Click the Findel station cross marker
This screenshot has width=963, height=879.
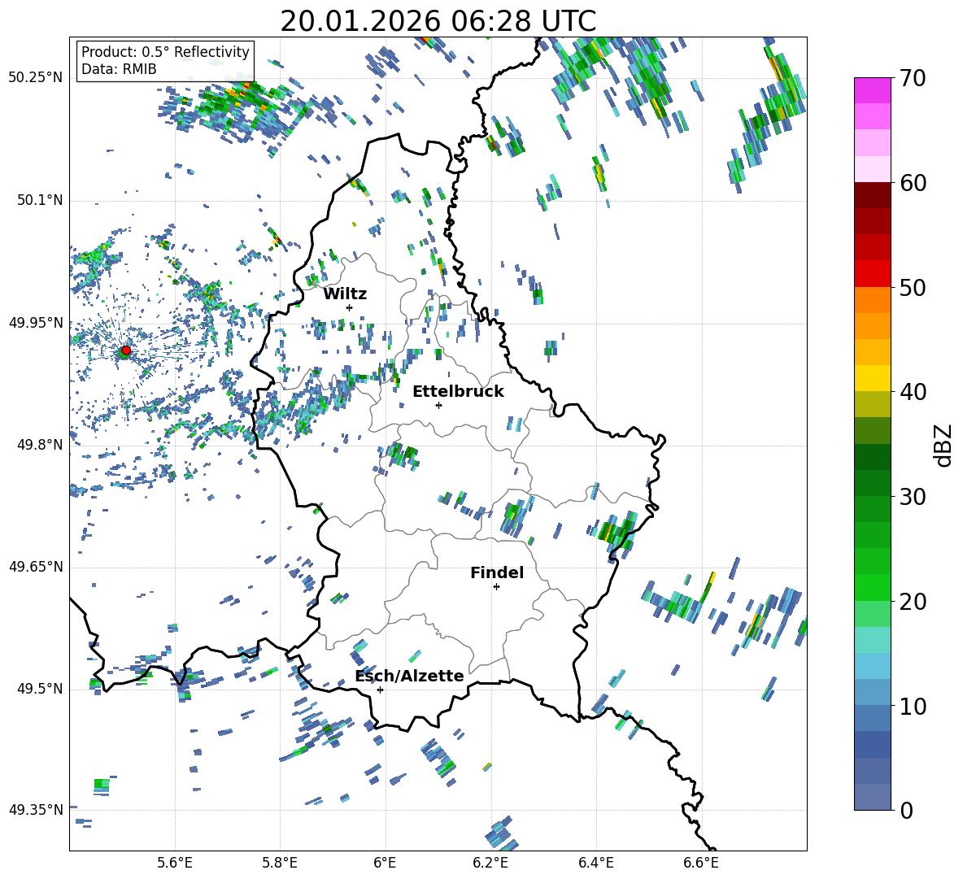pyautogui.click(x=496, y=586)
